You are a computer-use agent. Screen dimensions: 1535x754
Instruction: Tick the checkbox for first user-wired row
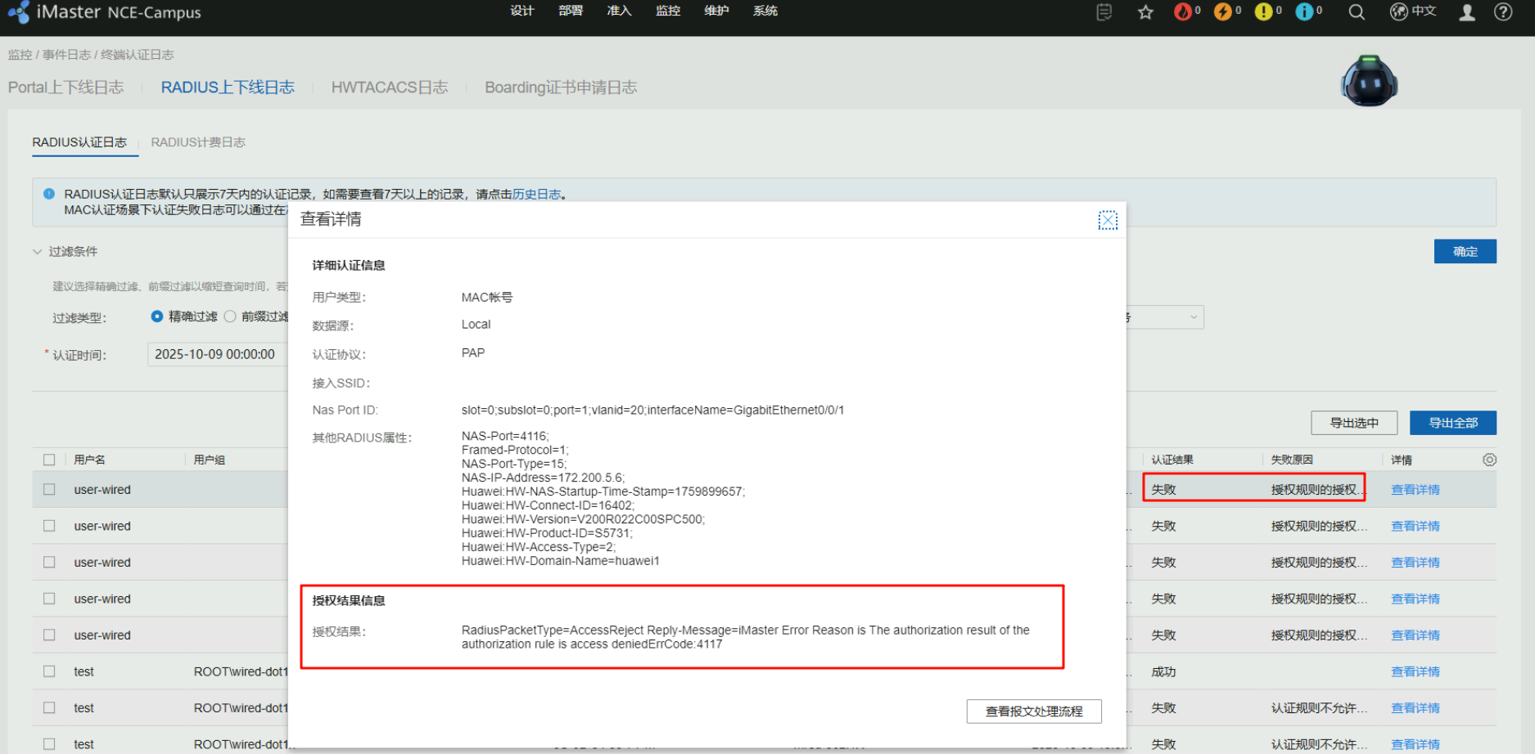click(49, 489)
